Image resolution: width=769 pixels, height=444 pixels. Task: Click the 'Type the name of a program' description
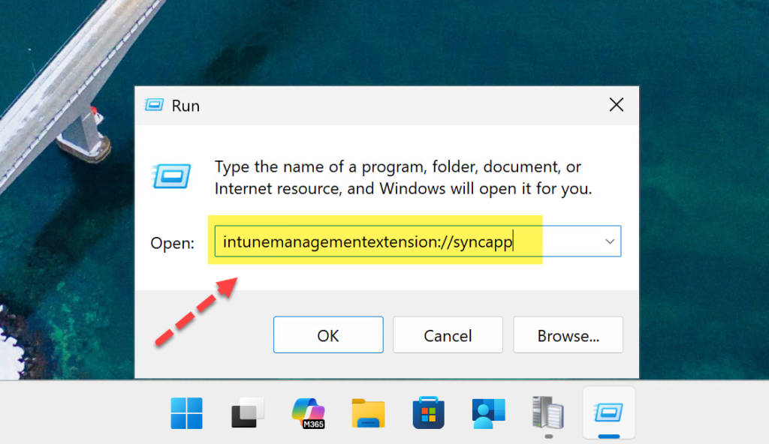403,178
